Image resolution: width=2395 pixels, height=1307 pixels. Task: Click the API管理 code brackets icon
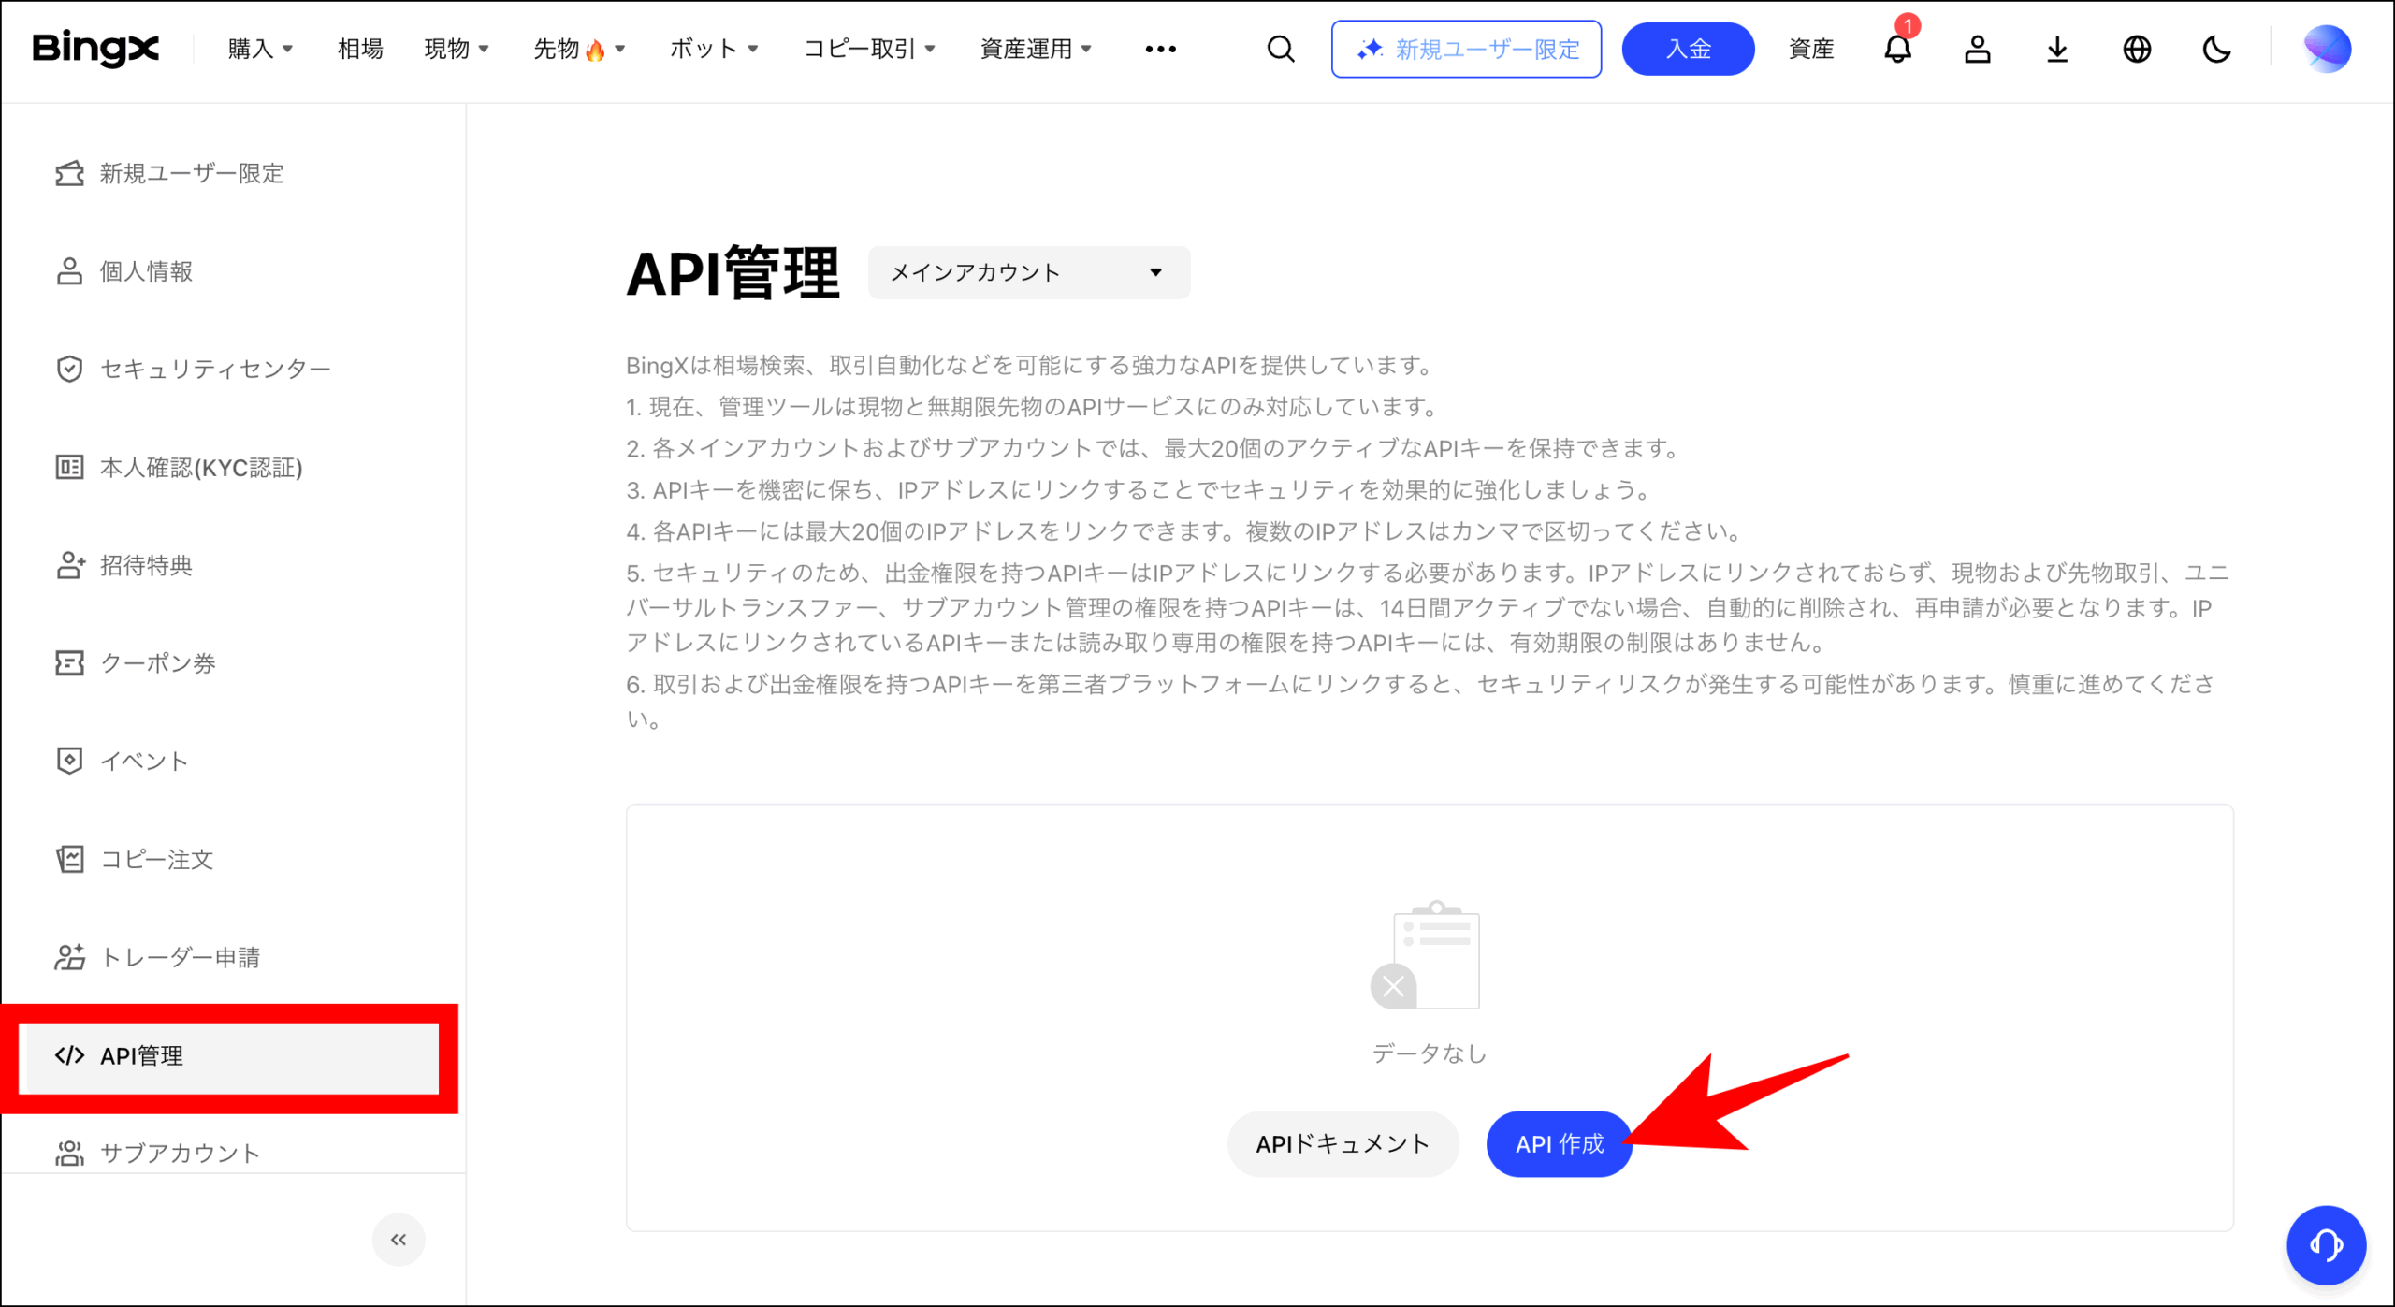pos(69,1055)
